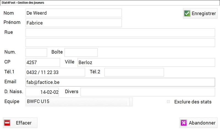This screenshot has height=129, width=220.
Task: Click the CP field showing 4257
Action: pos(43,62)
